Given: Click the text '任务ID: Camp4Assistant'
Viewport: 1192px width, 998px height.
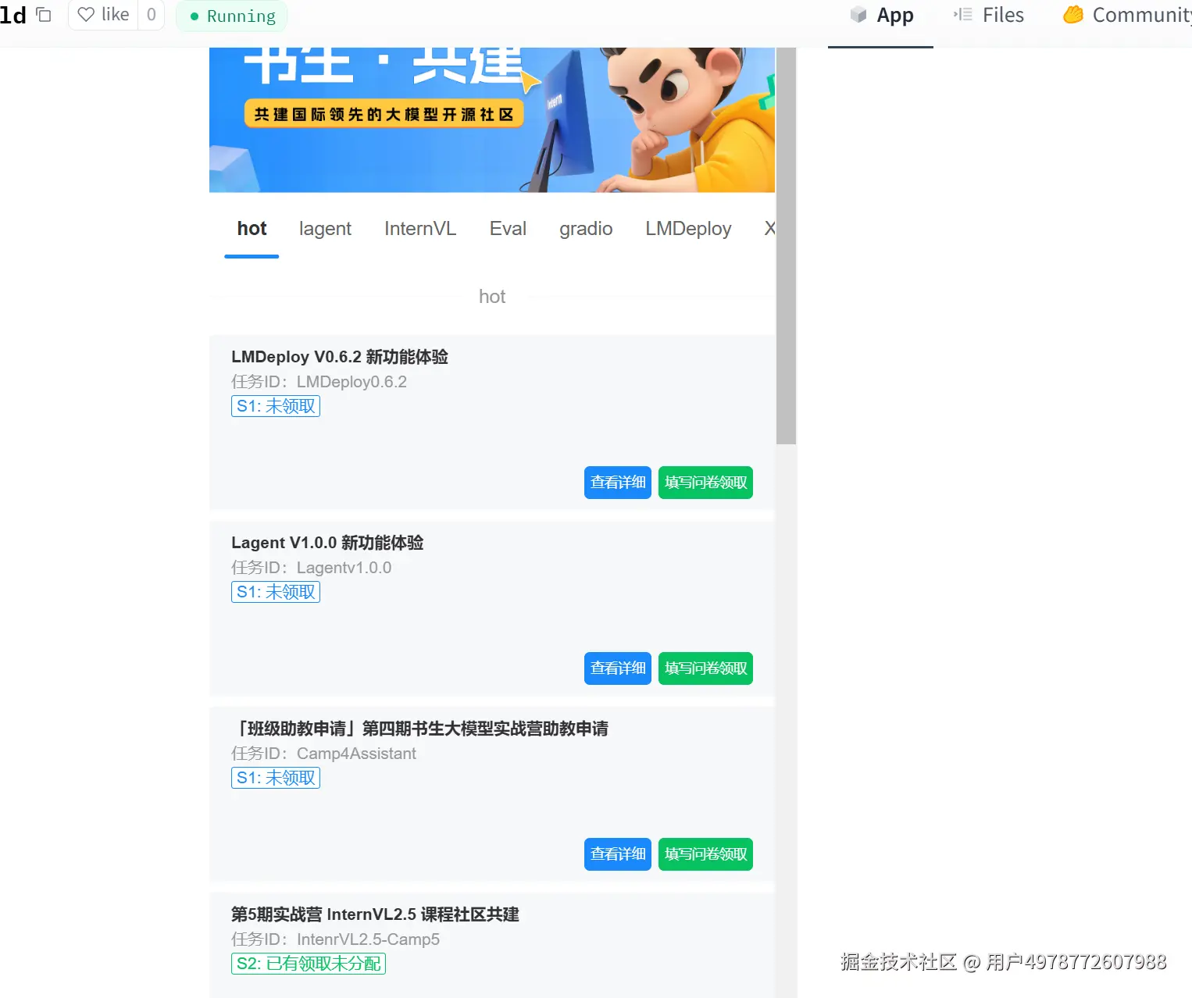Looking at the screenshot, I should coord(323,754).
